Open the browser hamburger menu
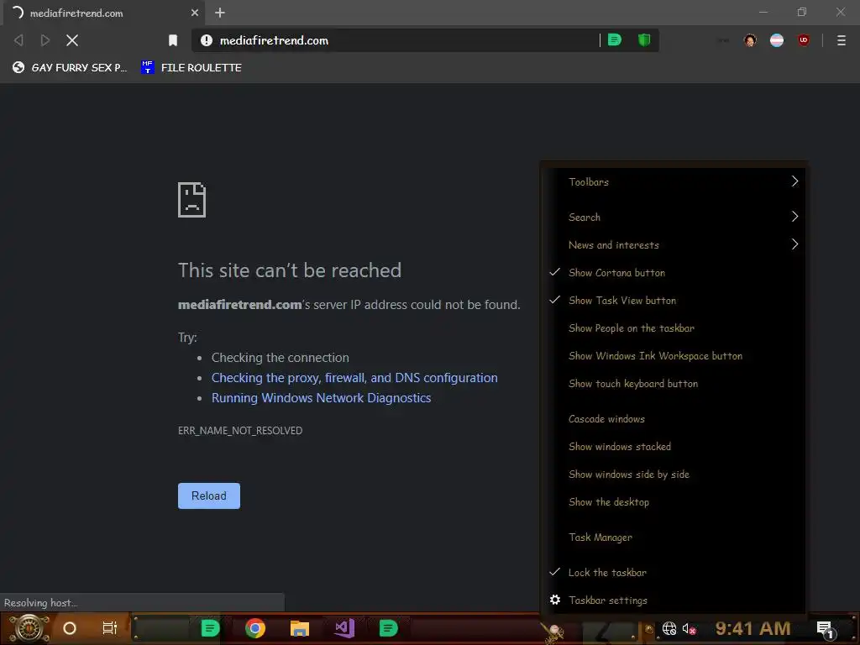 (x=842, y=40)
